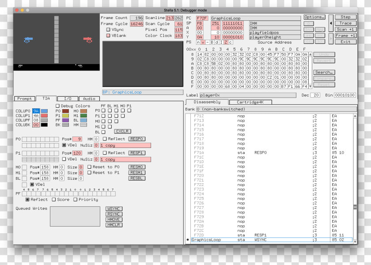Viewport: 371px width, 265px height.
Task: Toggle P1 Reflect checkbox
Action: (105, 153)
